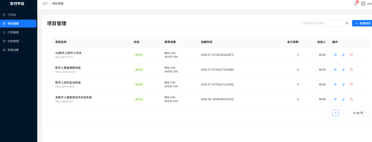Click the timestamp 2026-06-30T08:49:53.435Z
This screenshot has height=142, width=372.
click(217, 99)
